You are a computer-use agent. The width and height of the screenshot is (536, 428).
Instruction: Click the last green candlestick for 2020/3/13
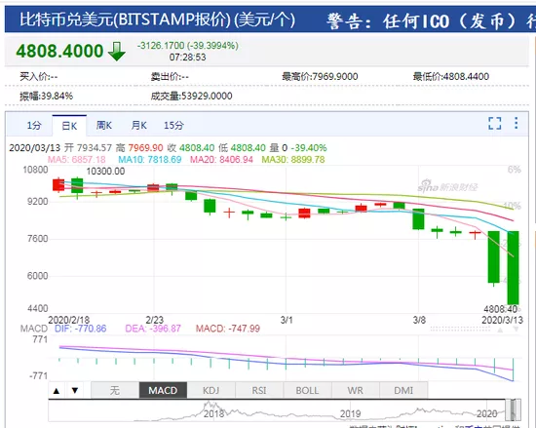(x=513, y=268)
